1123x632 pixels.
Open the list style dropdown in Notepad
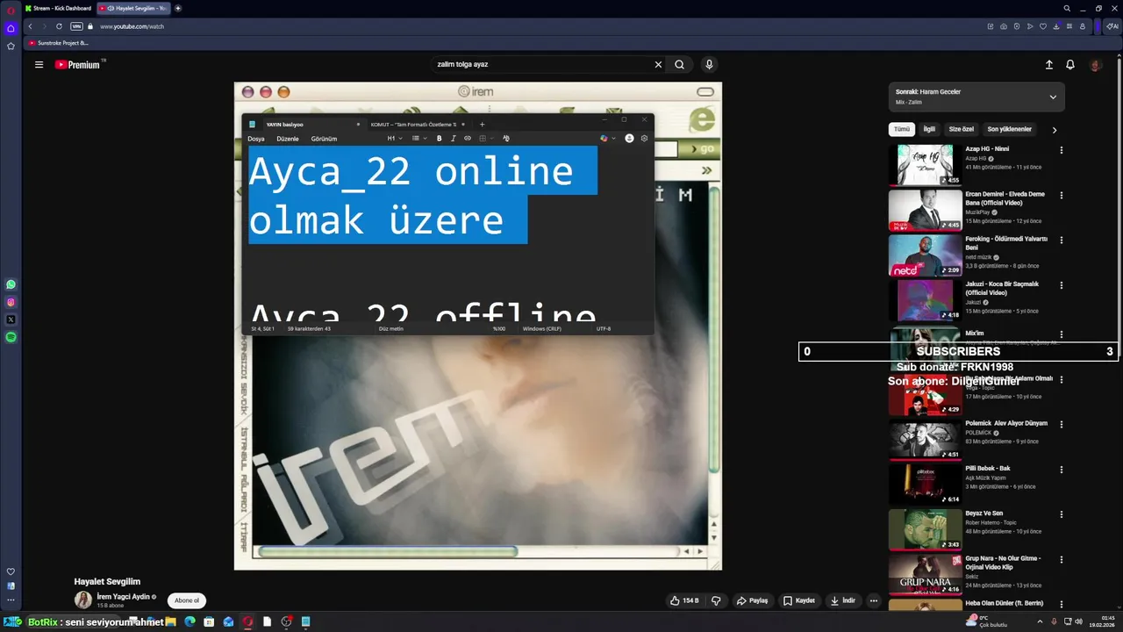[419, 138]
